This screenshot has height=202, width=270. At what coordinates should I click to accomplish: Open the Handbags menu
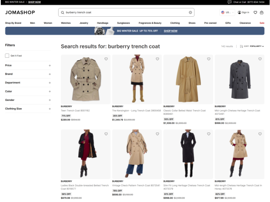click(103, 23)
